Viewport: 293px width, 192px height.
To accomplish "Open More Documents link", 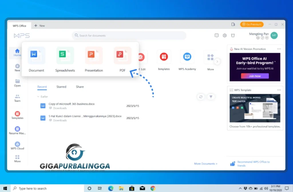I will tap(205, 163).
